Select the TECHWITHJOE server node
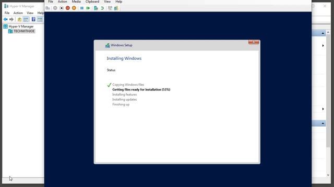The image size is (334, 187). [24, 31]
